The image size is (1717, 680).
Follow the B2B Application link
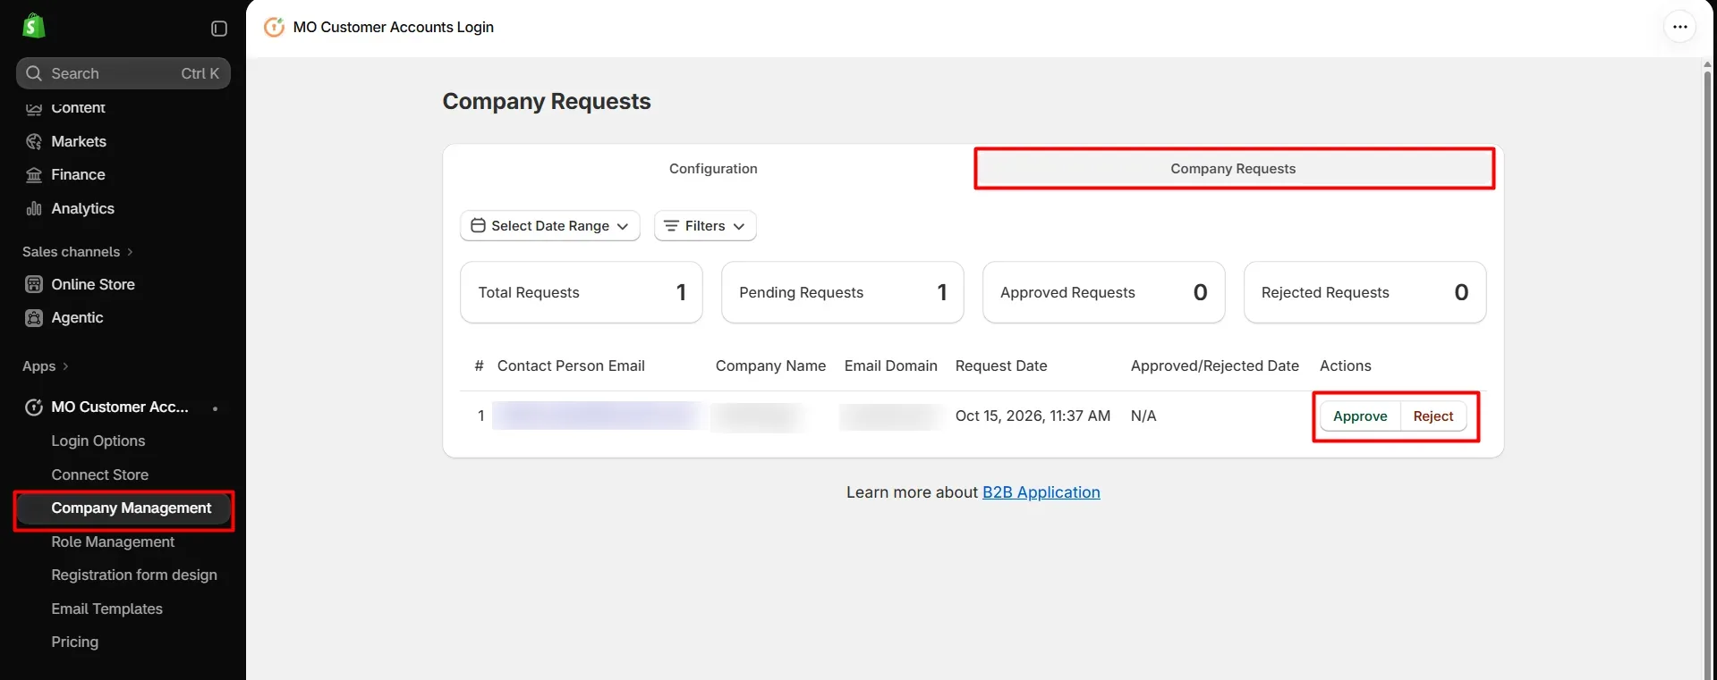1041,492
